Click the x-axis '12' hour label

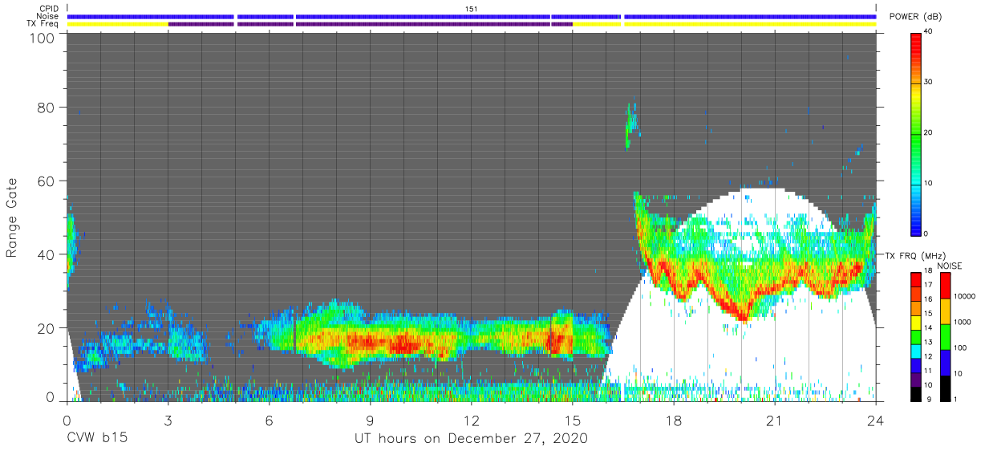(471, 420)
